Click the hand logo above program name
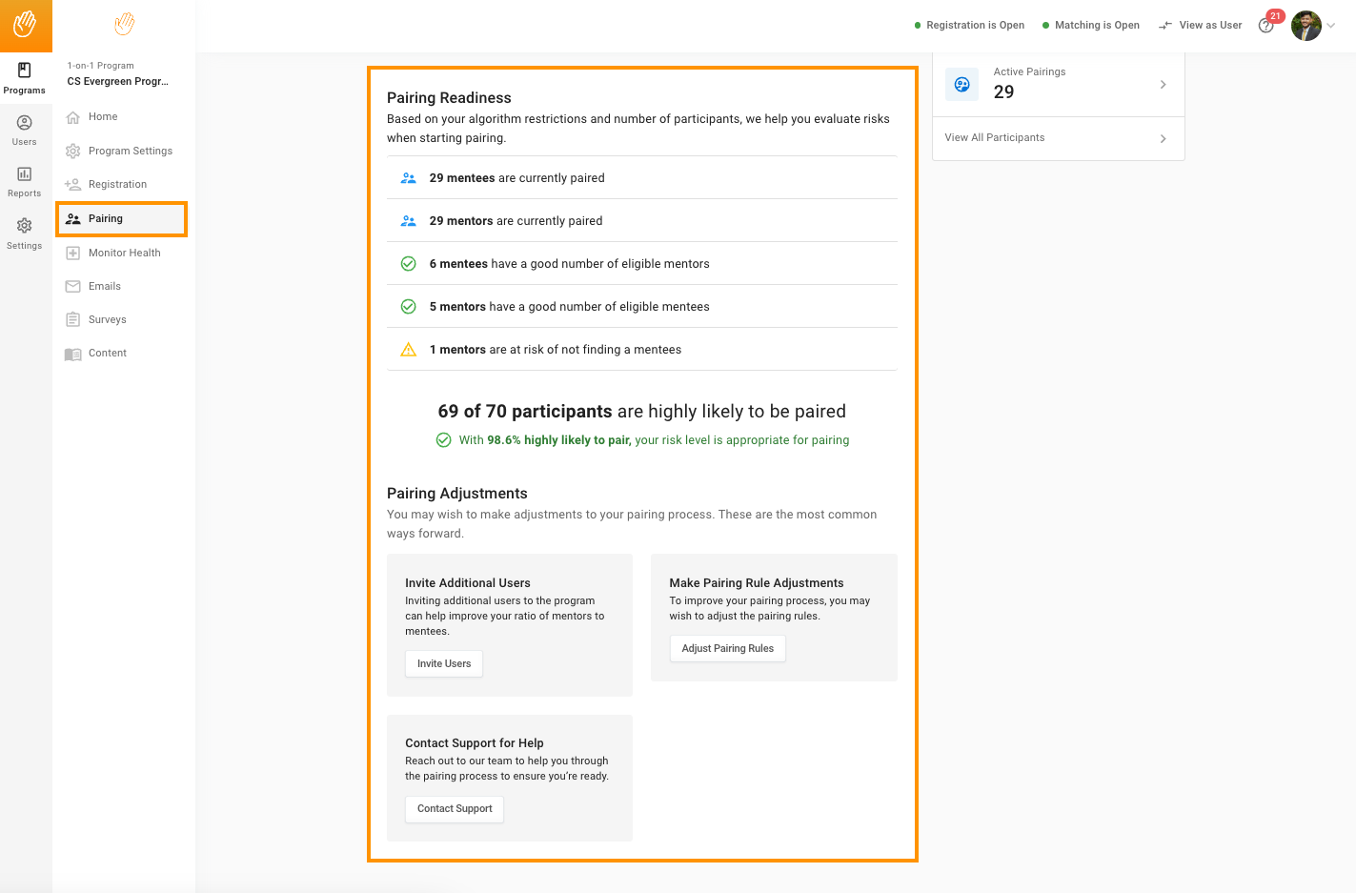 click(x=124, y=24)
